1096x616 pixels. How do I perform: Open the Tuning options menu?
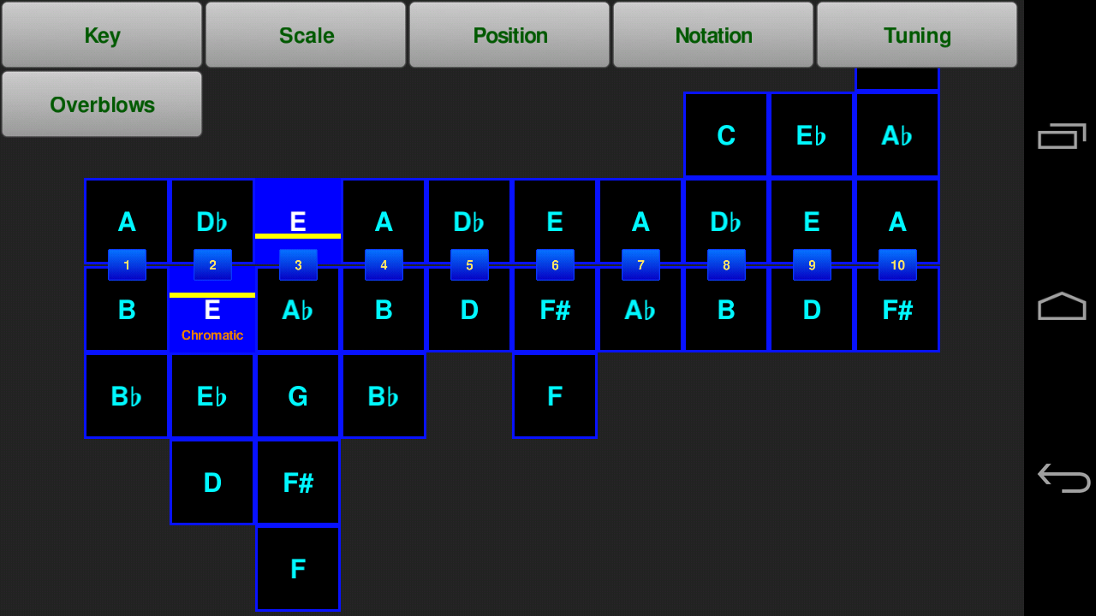917,35
